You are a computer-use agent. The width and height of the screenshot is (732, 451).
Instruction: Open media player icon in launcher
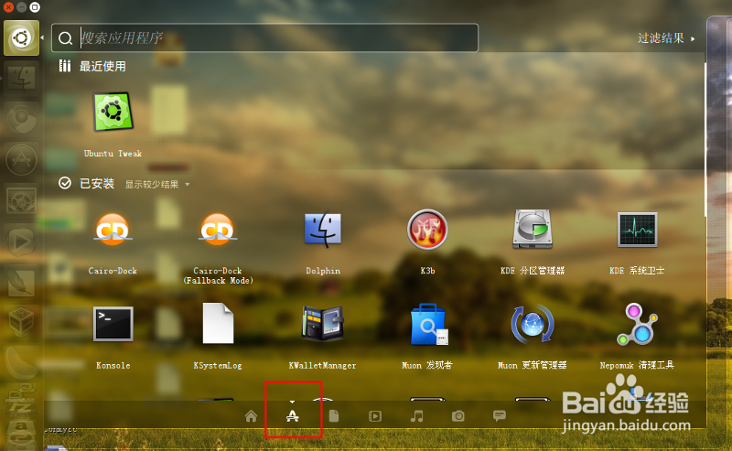pyautogui.click(x=21, y=242)
